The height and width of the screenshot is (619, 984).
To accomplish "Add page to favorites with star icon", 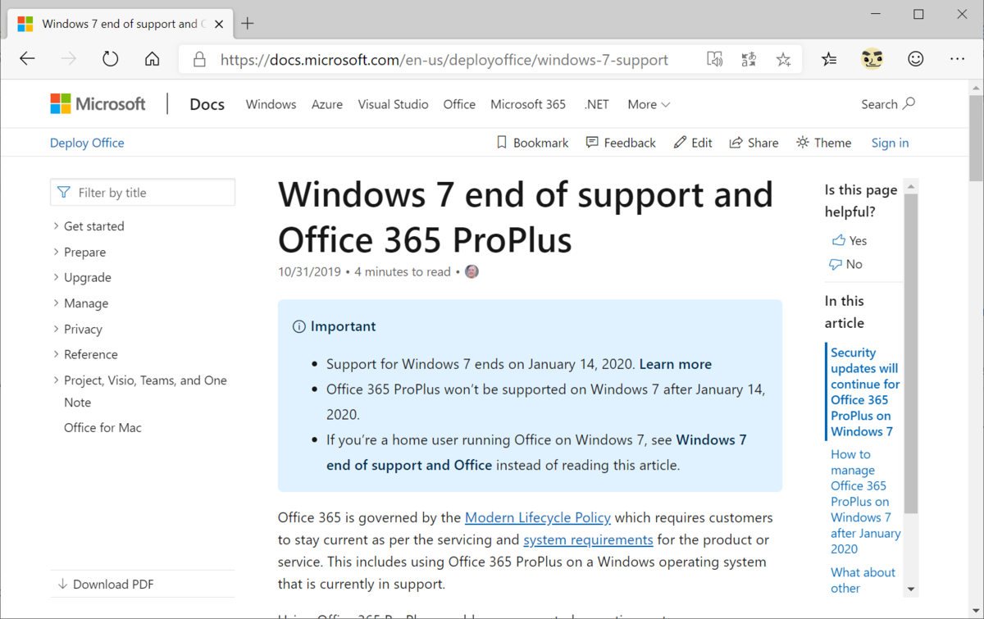I will coord(783,59).
